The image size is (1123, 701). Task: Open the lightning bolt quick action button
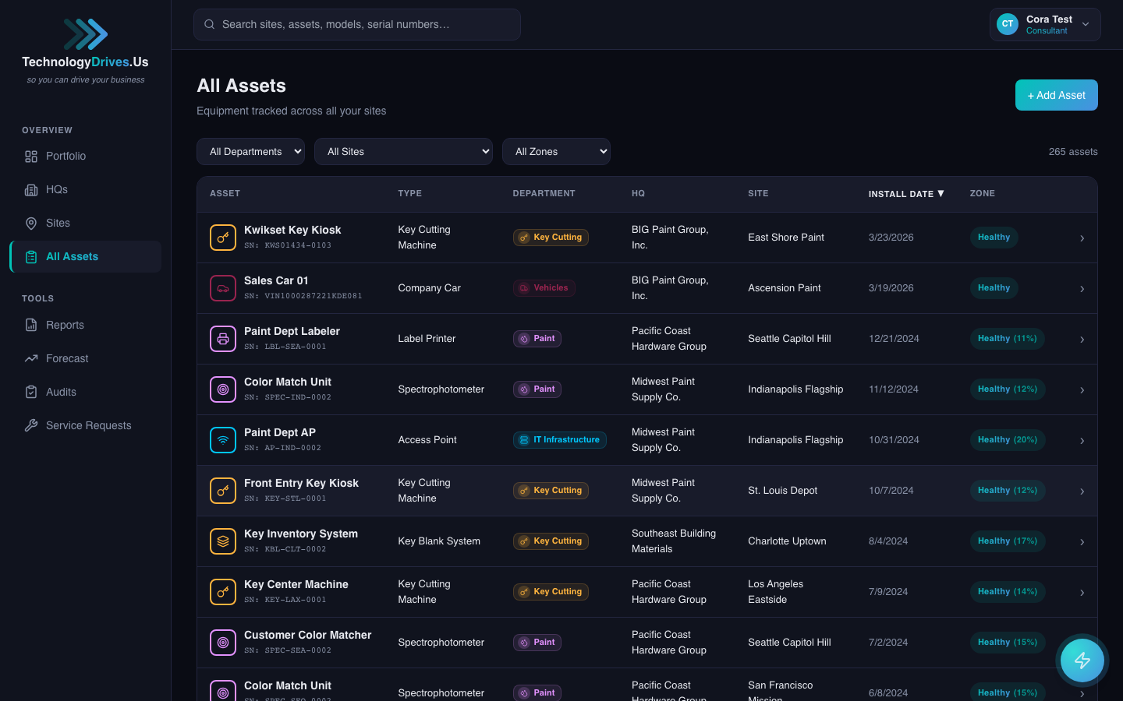pyautogui.click(x=1082, y=660)
